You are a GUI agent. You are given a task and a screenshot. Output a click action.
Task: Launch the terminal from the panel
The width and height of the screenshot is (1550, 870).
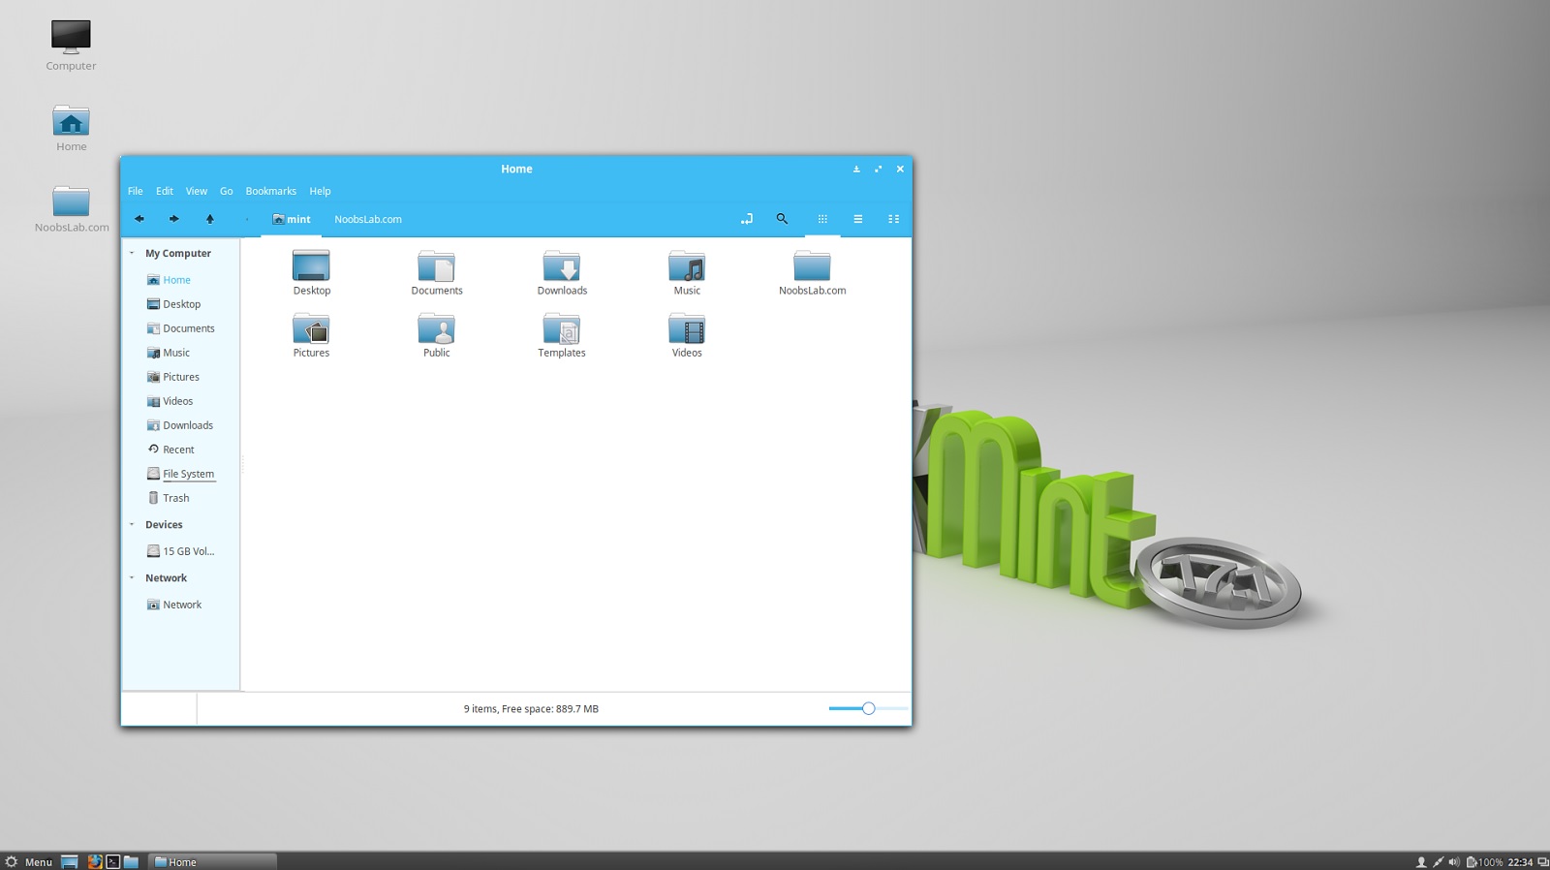[x=112, y=861]
